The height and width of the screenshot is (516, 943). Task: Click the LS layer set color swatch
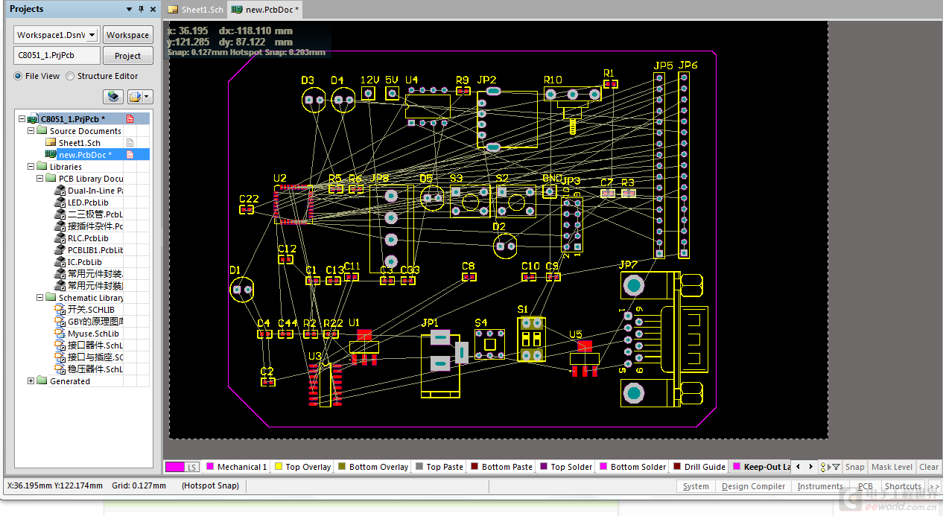coord(175,467)
